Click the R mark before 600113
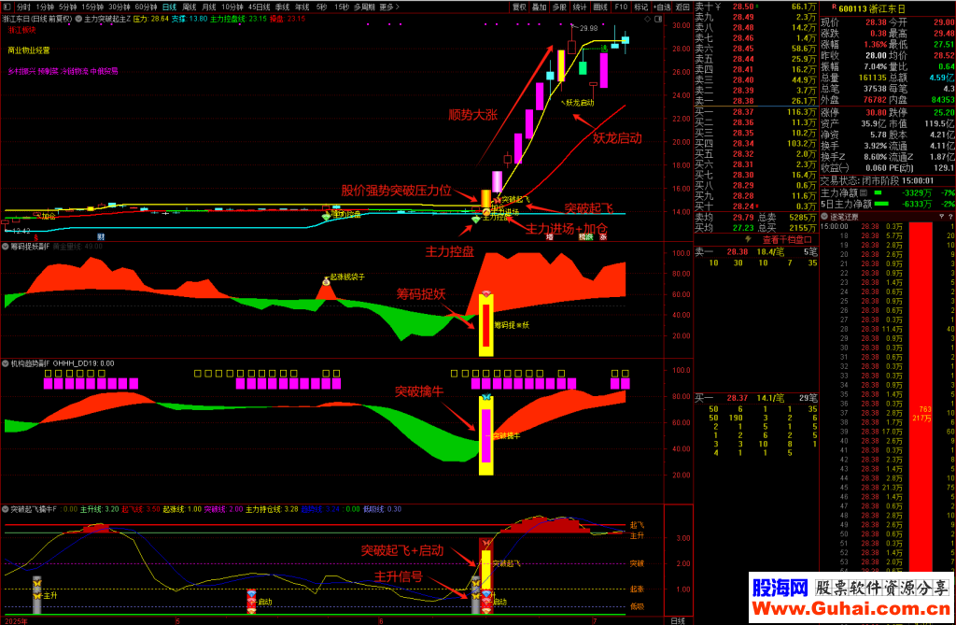 coord(834,7)
